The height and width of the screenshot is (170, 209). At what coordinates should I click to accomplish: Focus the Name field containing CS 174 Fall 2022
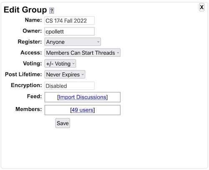point(69,20)
